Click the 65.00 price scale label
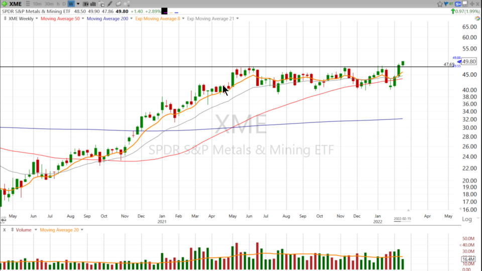The height and width of the screenshot is (271, 482). 469,27
